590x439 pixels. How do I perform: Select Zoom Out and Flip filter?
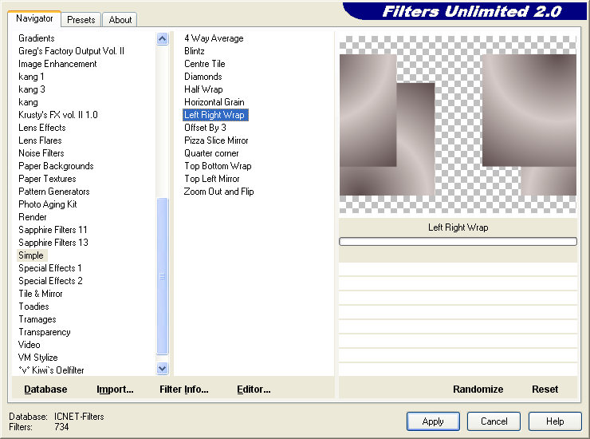218,192
